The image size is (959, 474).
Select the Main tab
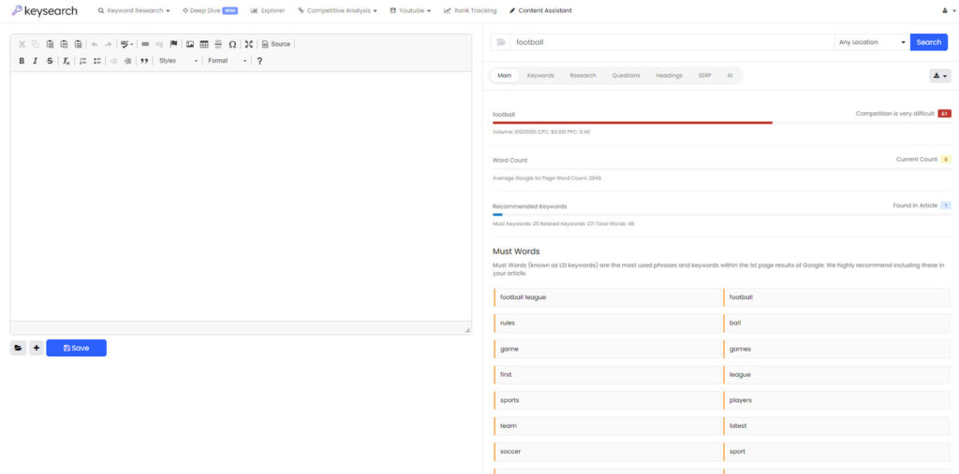[505, 76]
